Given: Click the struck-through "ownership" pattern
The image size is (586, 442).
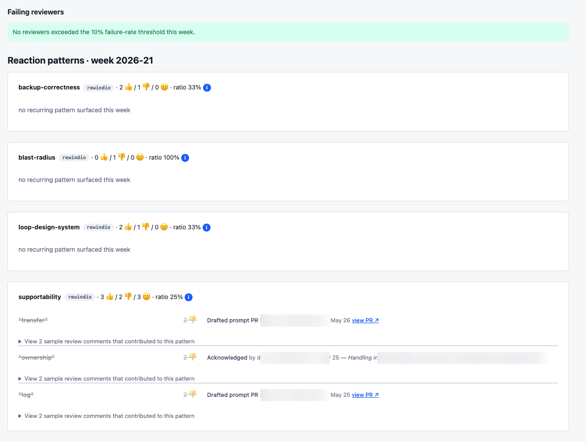Looking at the screenshot, I should [36, 358].
